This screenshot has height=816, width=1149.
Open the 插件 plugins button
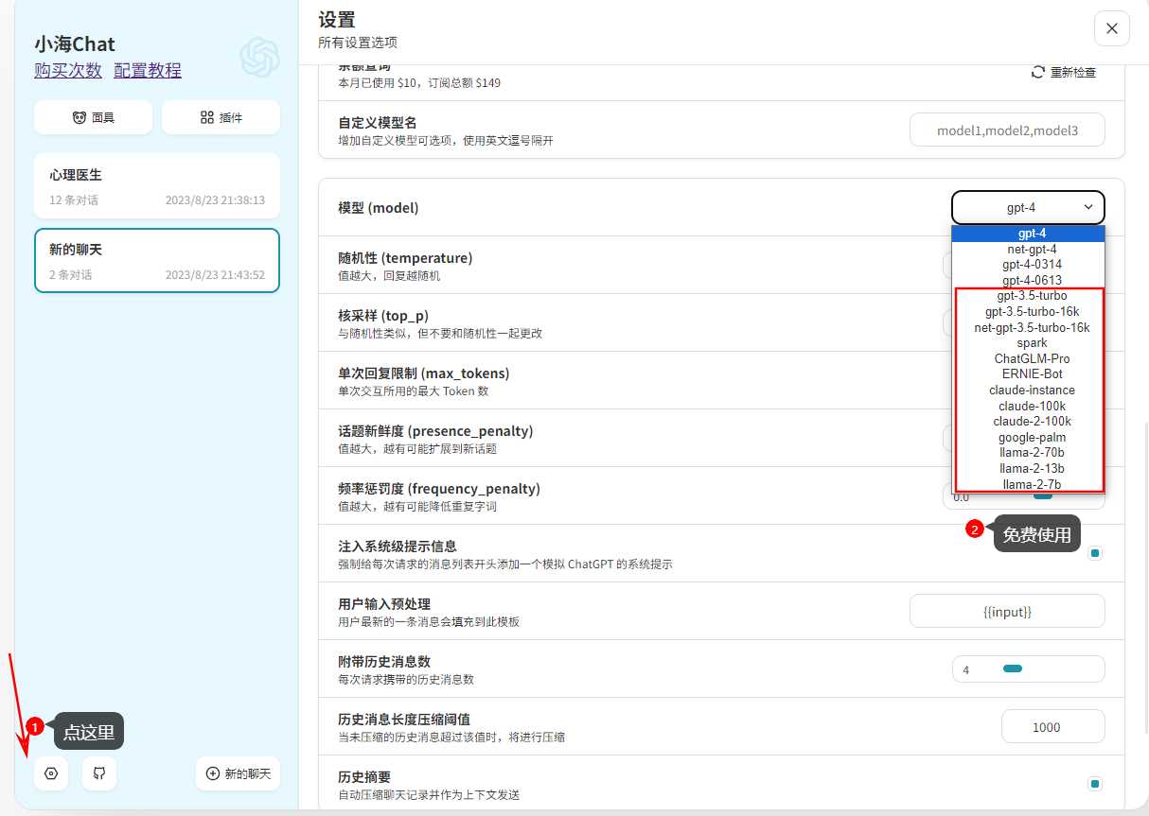pyautogui.click(x=221, y=117)
